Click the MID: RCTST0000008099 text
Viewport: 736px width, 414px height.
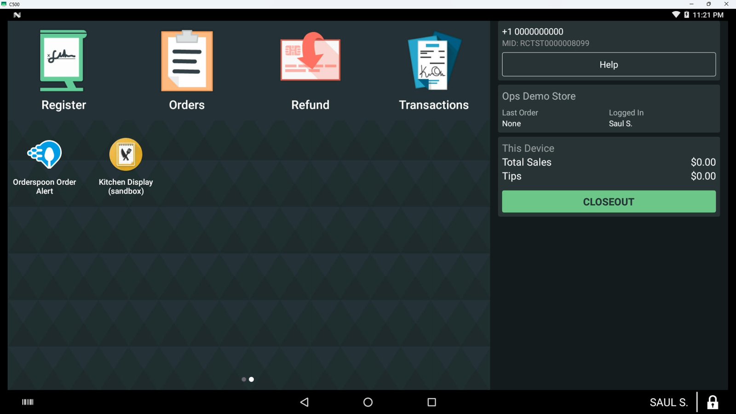(x=546, y=43)
